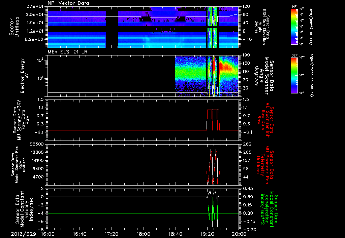Click the 150 scanner angle tick
Screen dimensions: 345x238
(x=246, y=64)
